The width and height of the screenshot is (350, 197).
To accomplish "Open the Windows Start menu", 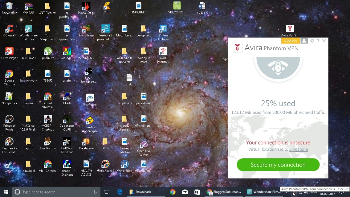I will [6, 192].
